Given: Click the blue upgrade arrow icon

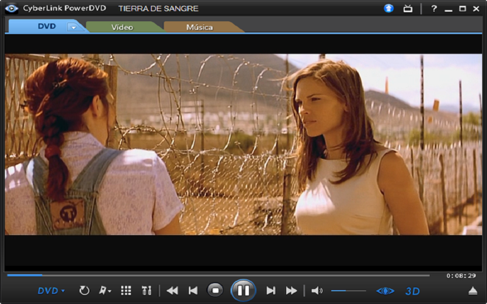Looking at the screenshot, I should [x=388, y=9].
